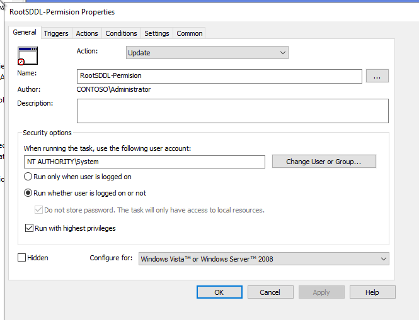Switch to the Triggers tab
Viewport: 419px width, 320px height.
coord(56,33)
